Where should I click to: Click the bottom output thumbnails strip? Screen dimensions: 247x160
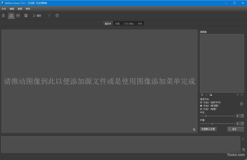tap(121, 144)
